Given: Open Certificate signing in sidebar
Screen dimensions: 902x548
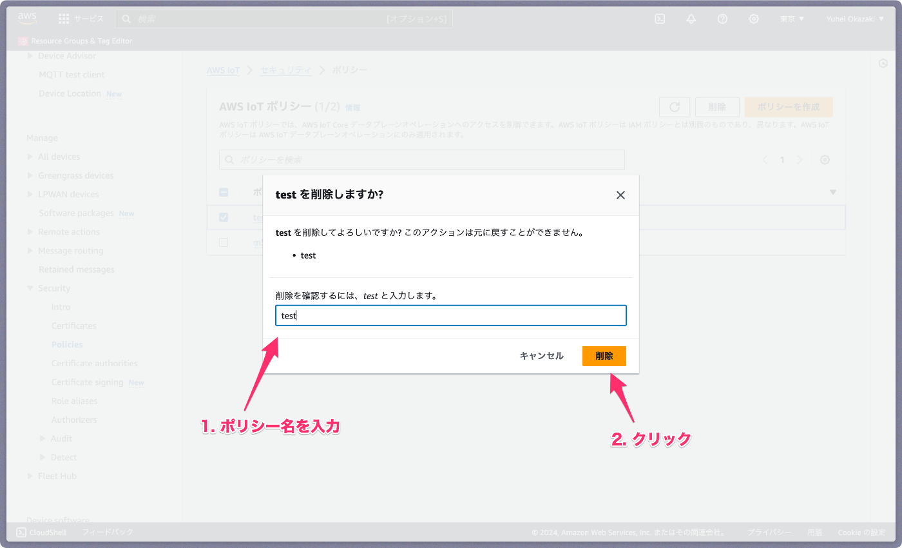Looking at the screenshot, I should pyautogui.click(x=88, y=382).
